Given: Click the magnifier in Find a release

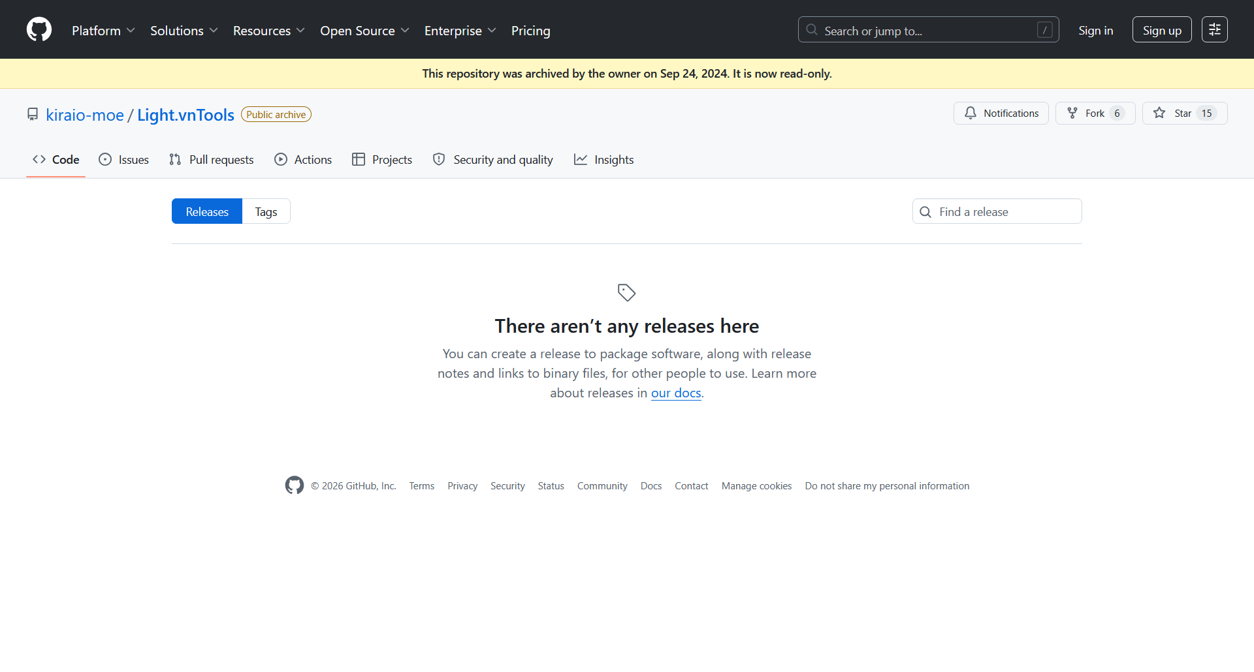Looking at the screenshot, I should [925, 212].
